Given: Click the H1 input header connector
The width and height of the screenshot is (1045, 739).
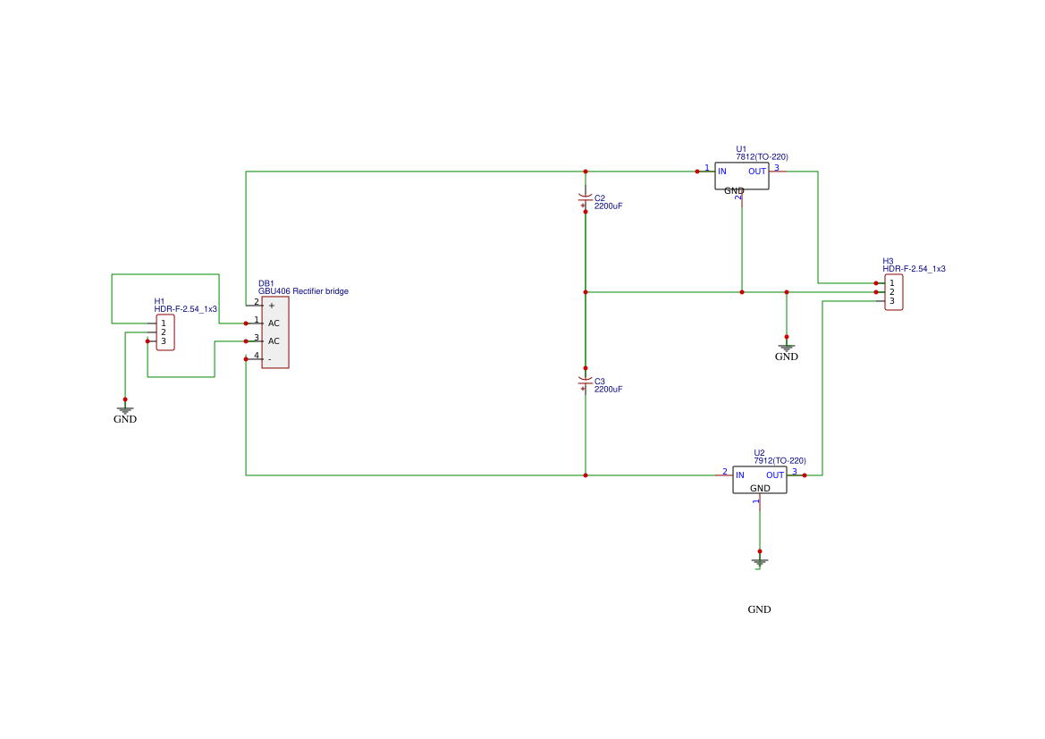Looking at the screenshot, I should (x=165, y=332).
